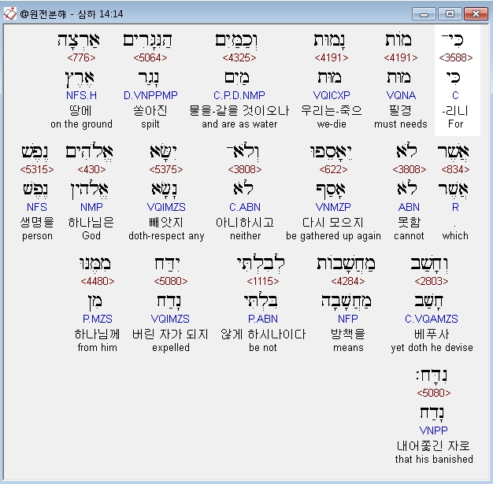Click the gloss 'from him'
This screenshot has width=493, height=484.
click(98, 348)
